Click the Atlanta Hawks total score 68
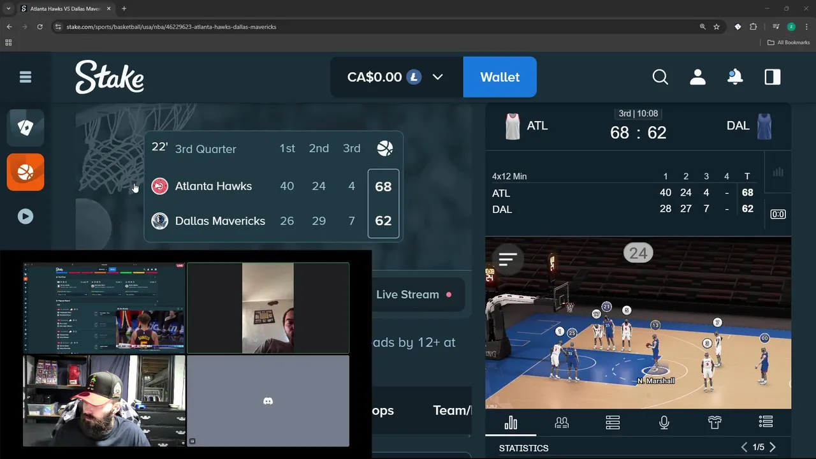 [x=383, y=186]
